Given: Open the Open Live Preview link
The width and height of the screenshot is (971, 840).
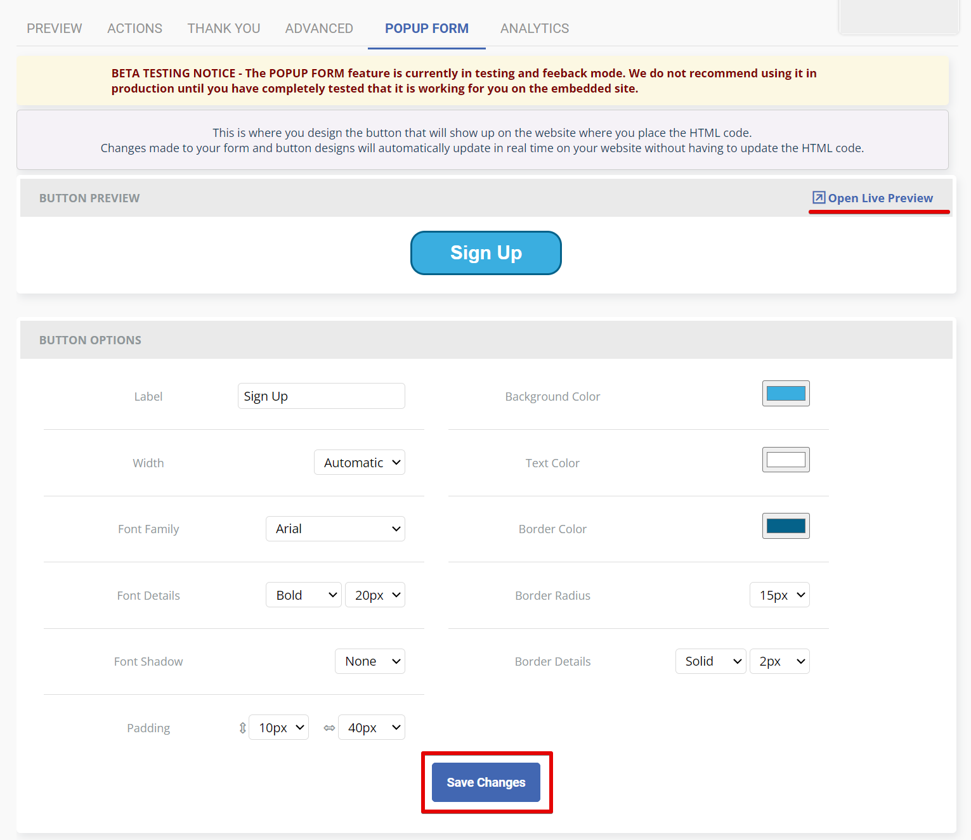Looking at the screenshot, I should (880, 198).
